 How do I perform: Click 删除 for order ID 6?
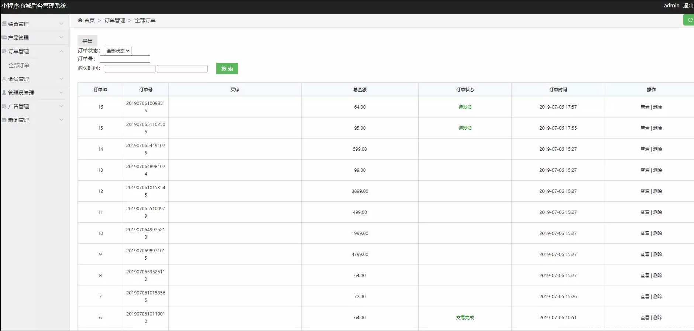click(657, 318)
